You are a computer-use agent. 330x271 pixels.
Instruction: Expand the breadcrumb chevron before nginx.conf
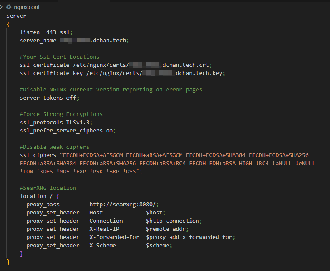(1, 7)
